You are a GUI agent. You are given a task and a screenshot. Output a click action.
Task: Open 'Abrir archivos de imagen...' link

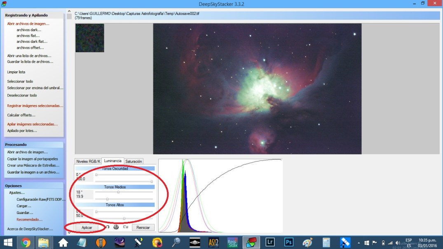(28, 24)
